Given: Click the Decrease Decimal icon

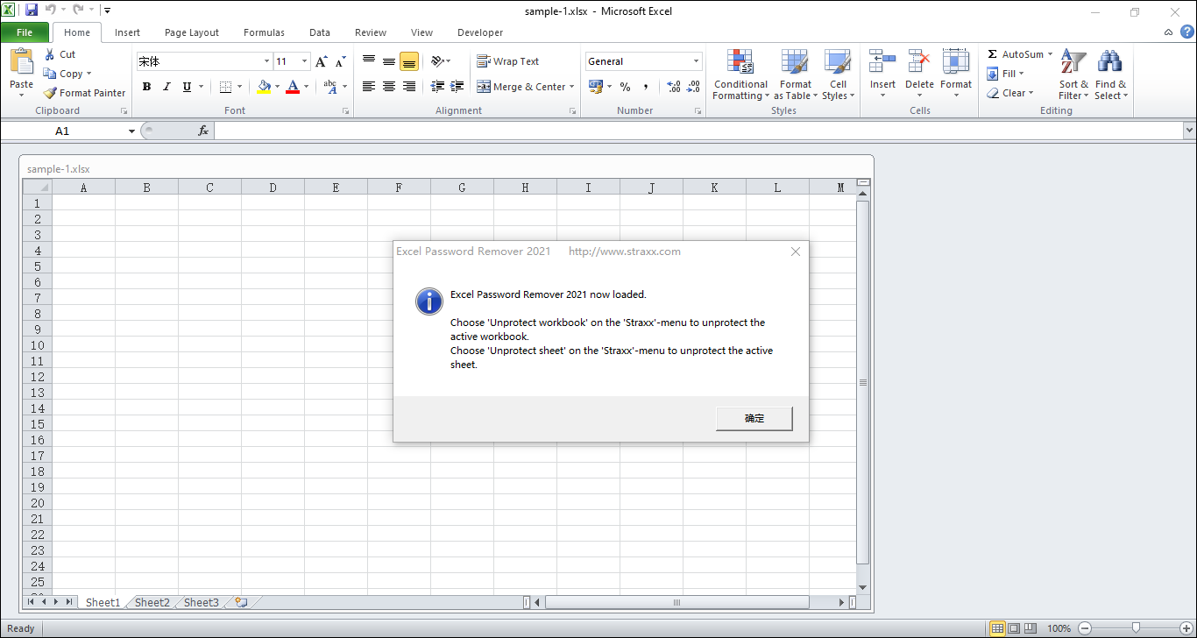Looking at the screenshot, I should 693,87.
